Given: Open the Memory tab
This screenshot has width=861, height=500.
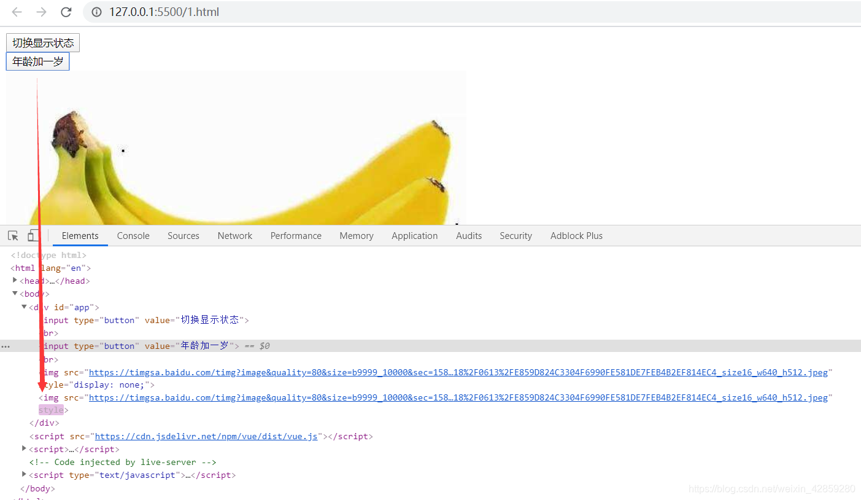Looking at the screenshot, I should [x=357, y=236].
